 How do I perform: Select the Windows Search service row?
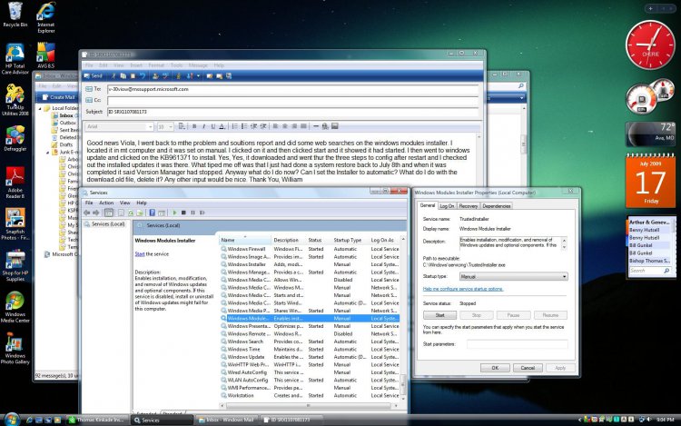click(310, 342)
